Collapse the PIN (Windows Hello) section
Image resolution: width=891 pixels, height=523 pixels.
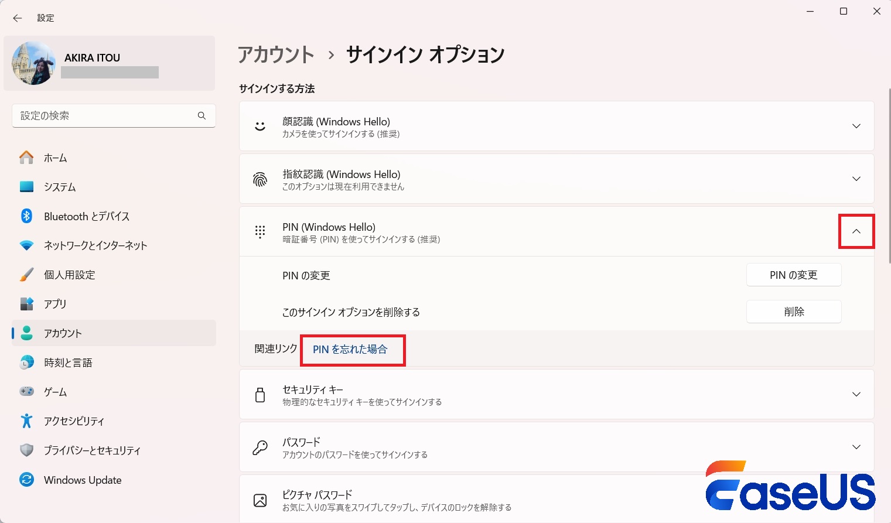[856, 232]
